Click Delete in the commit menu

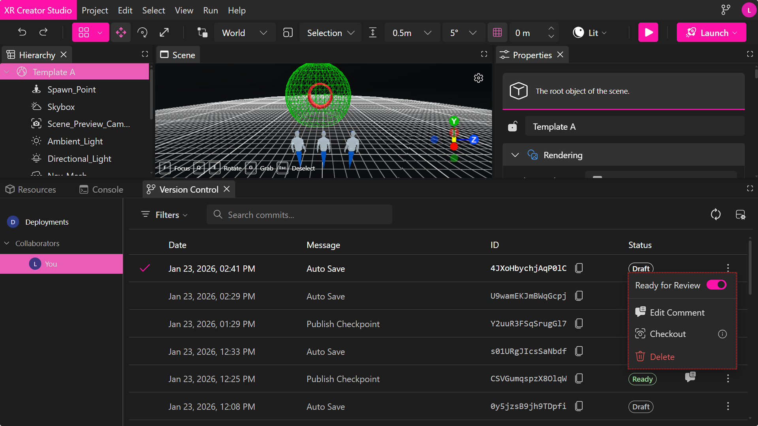click(662, 357)
